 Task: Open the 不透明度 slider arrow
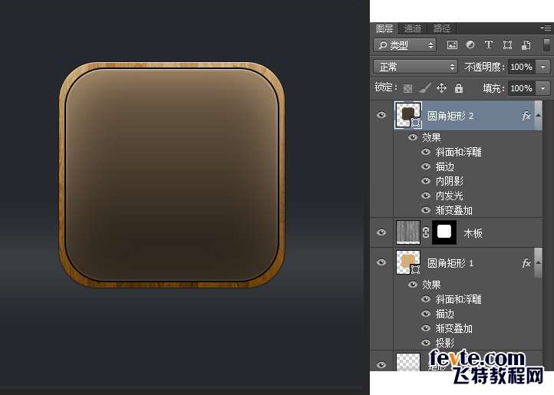click(x=543, y=67)
